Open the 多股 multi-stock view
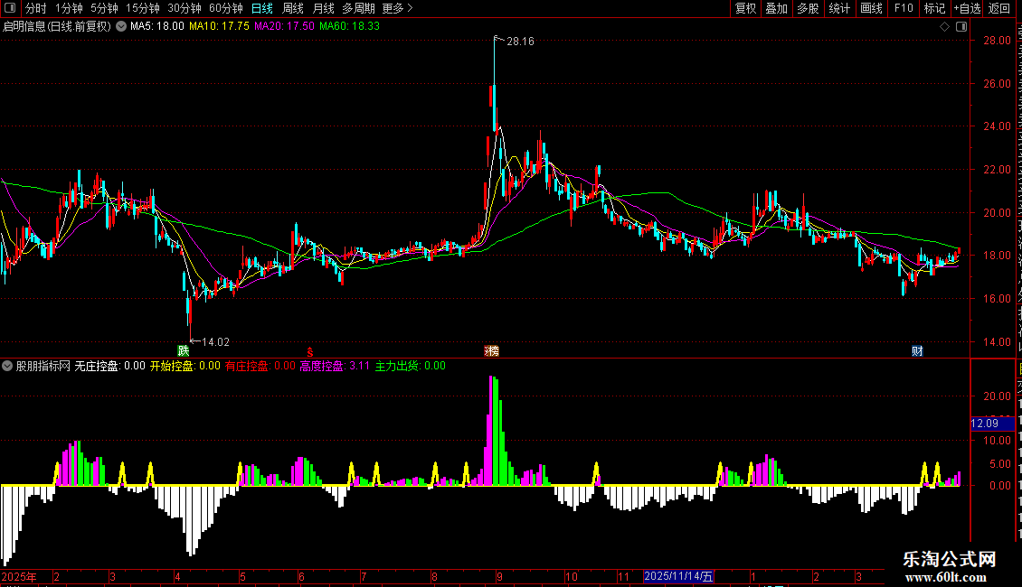1022x587 pixels. click(809, 8)
